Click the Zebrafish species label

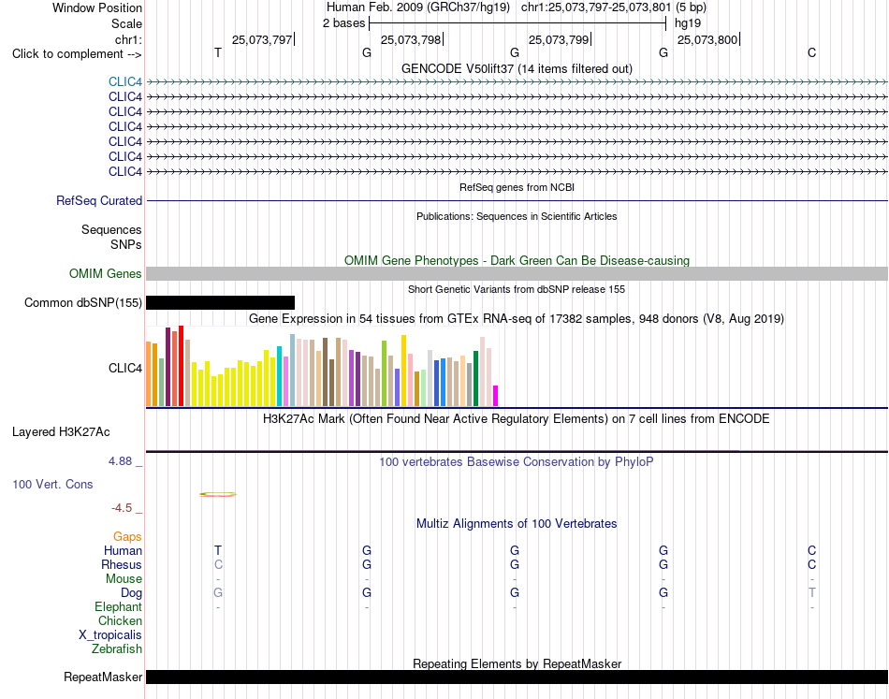coord(117,648)
